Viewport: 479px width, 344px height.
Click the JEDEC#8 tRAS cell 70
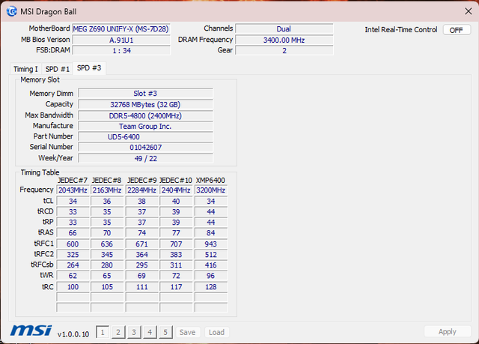coord(107,233)
